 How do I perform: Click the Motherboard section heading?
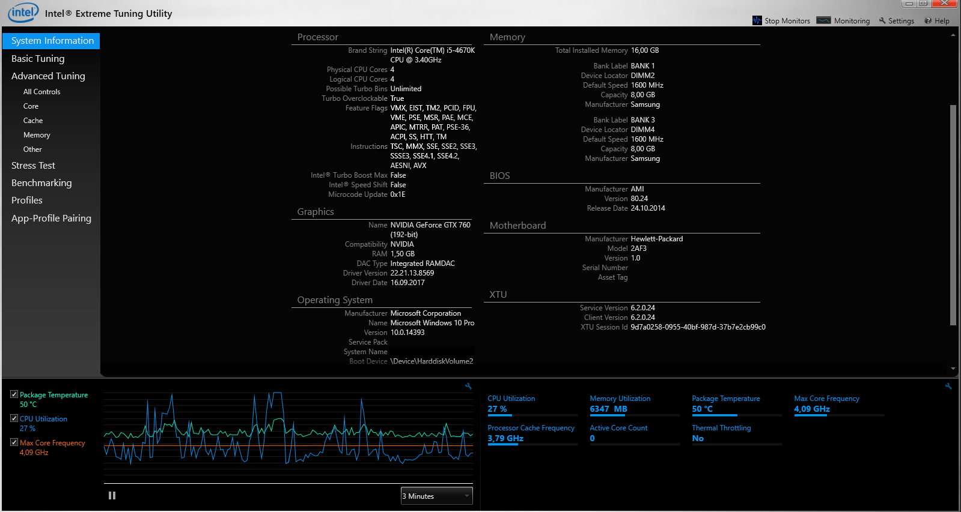tap(517, 226)
